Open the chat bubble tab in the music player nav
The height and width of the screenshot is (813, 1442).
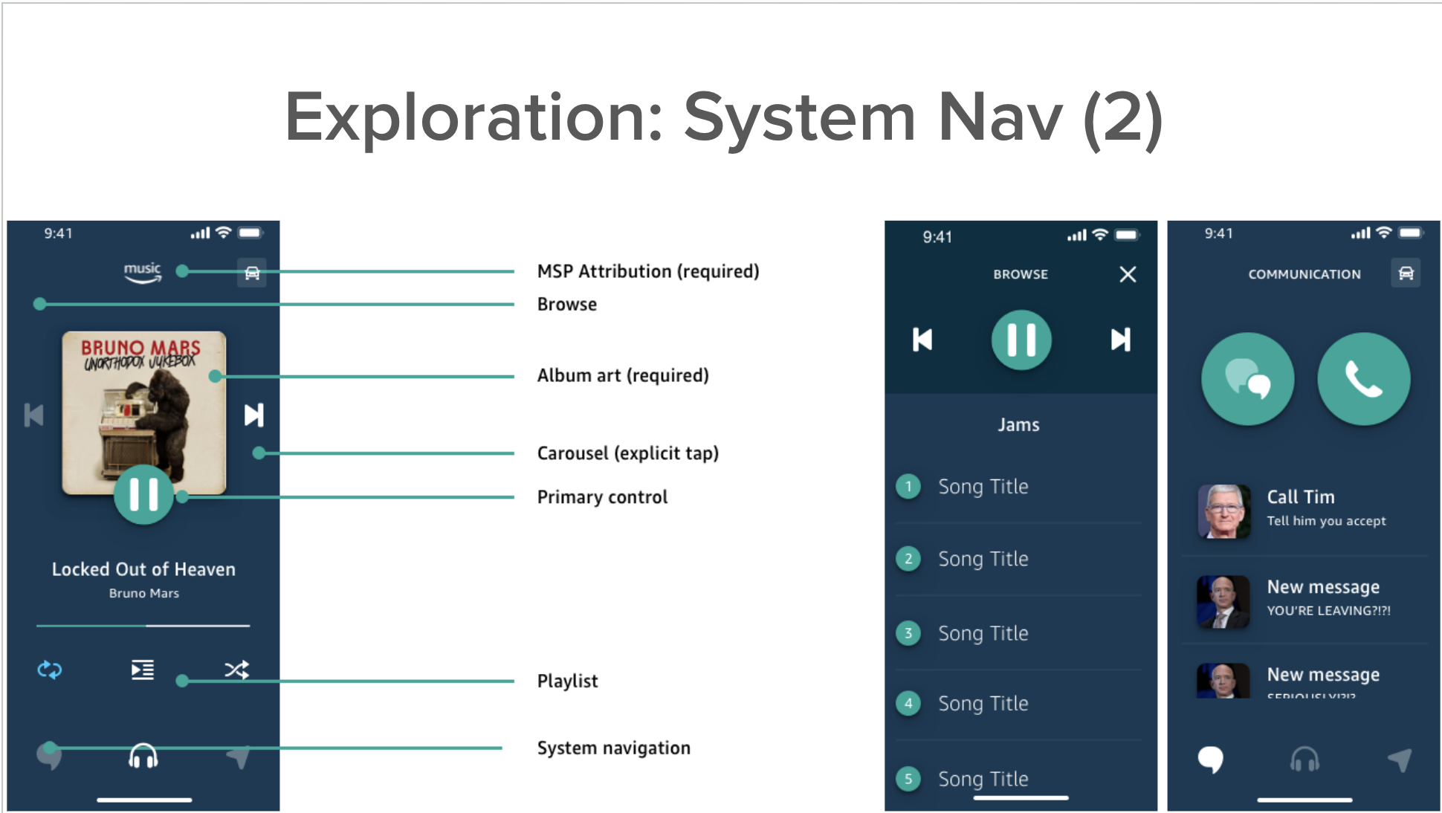(49, 757)
